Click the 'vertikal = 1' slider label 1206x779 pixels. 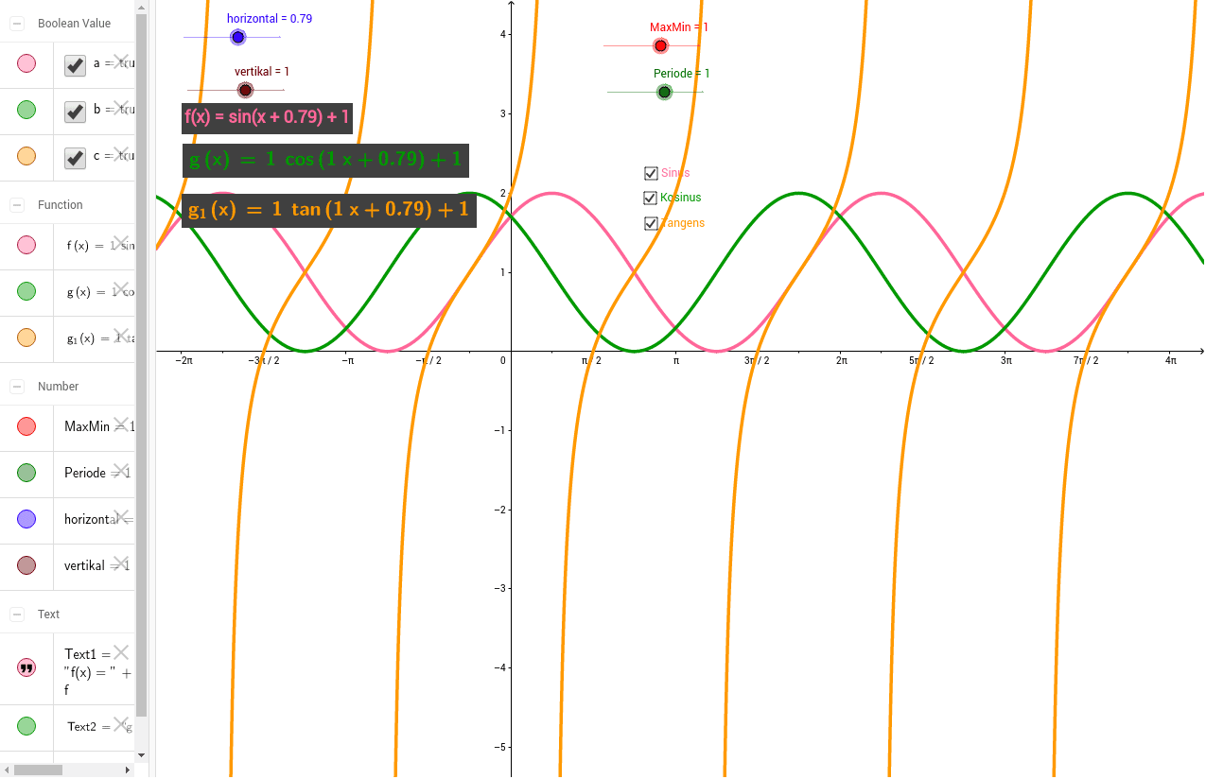coord(262,71)
